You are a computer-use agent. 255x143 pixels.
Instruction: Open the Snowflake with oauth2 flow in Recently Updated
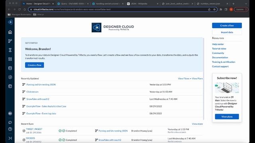[38, 99]
